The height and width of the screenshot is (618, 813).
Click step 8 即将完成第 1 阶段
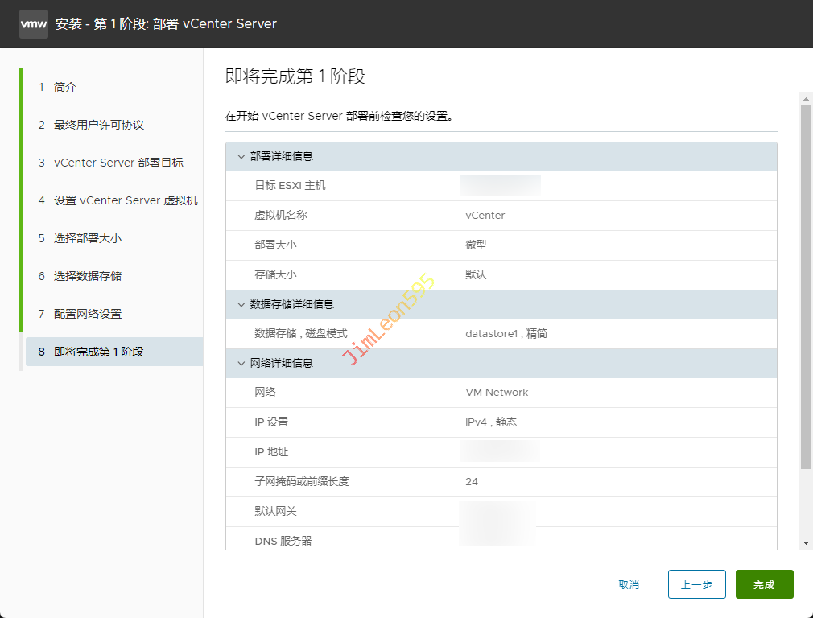(x=98, y=352)
